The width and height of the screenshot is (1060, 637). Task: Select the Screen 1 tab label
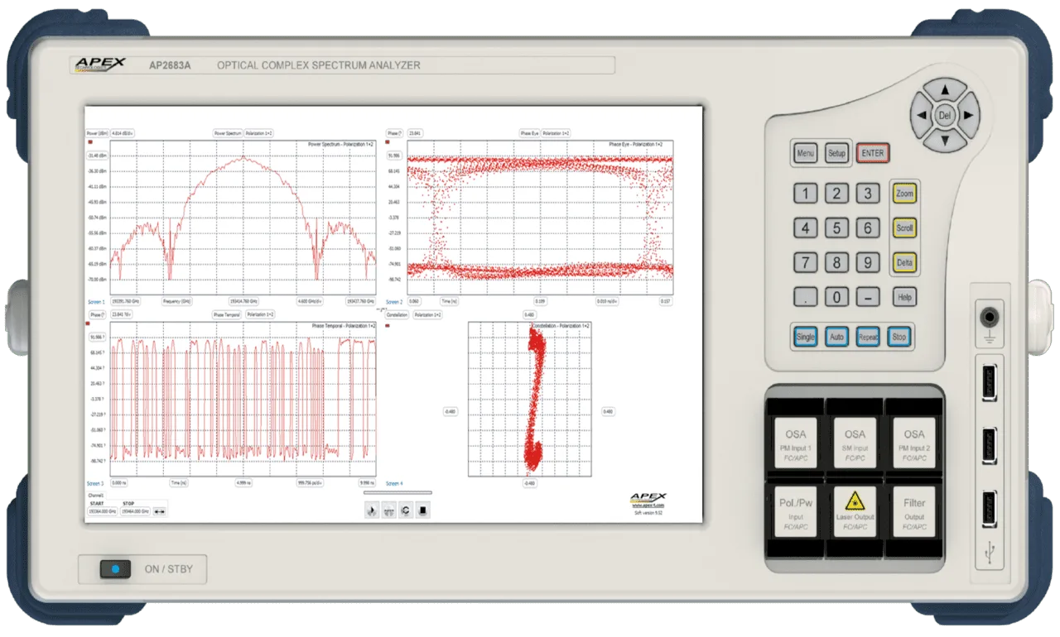[97, 301]
